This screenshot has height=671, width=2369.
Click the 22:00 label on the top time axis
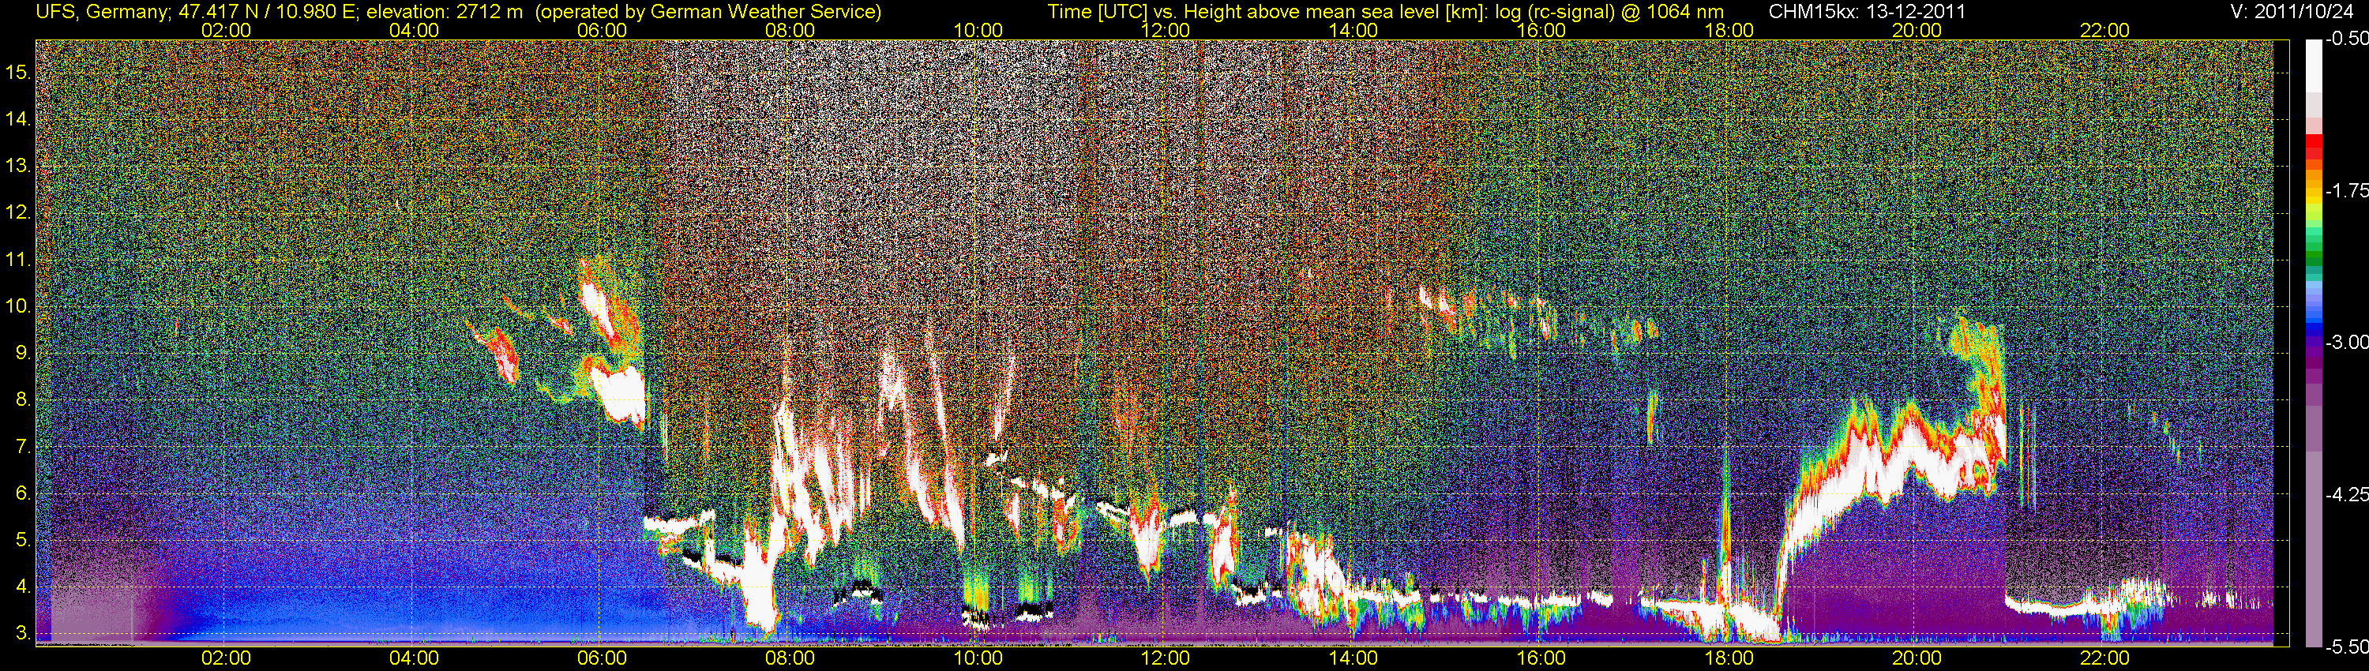(2104, 30)
